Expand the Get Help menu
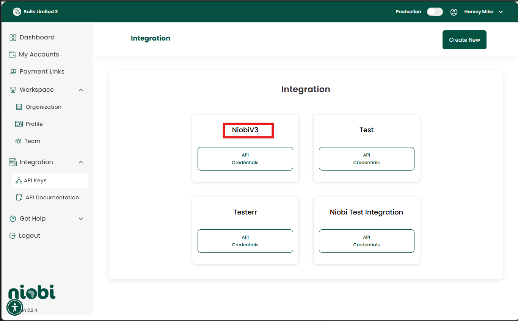The image size is (518, 321). coord(81,218)
